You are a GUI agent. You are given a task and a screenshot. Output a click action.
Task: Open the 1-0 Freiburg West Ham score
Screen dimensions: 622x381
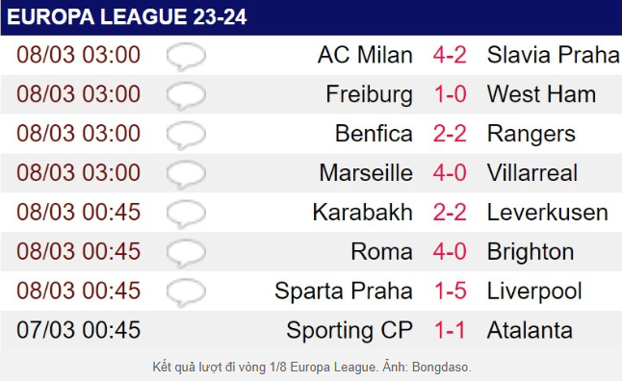(450, 94)
